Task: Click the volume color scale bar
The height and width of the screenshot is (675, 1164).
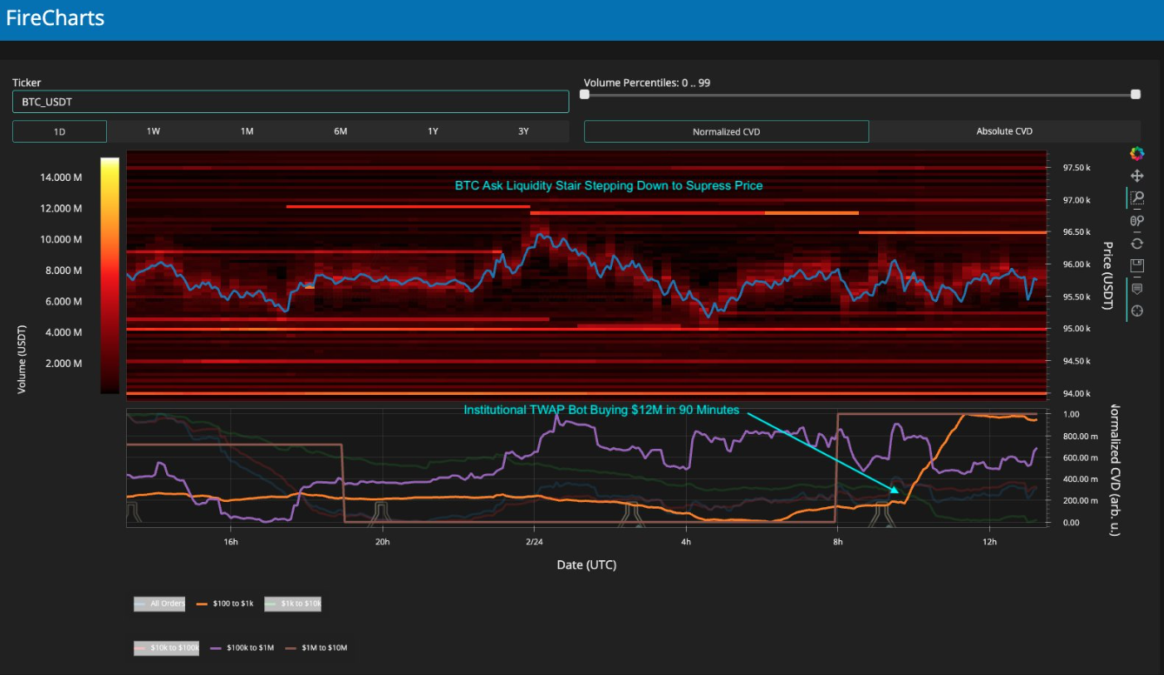Action: (110, 275)
